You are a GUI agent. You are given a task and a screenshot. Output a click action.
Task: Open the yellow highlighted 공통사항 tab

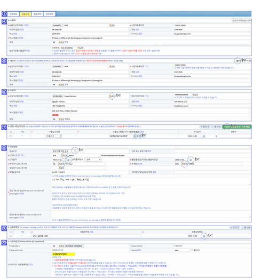pos(25,14)
